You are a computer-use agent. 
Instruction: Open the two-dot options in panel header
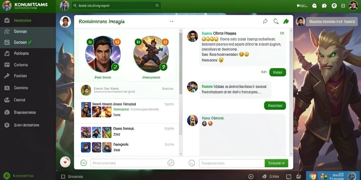171,21
